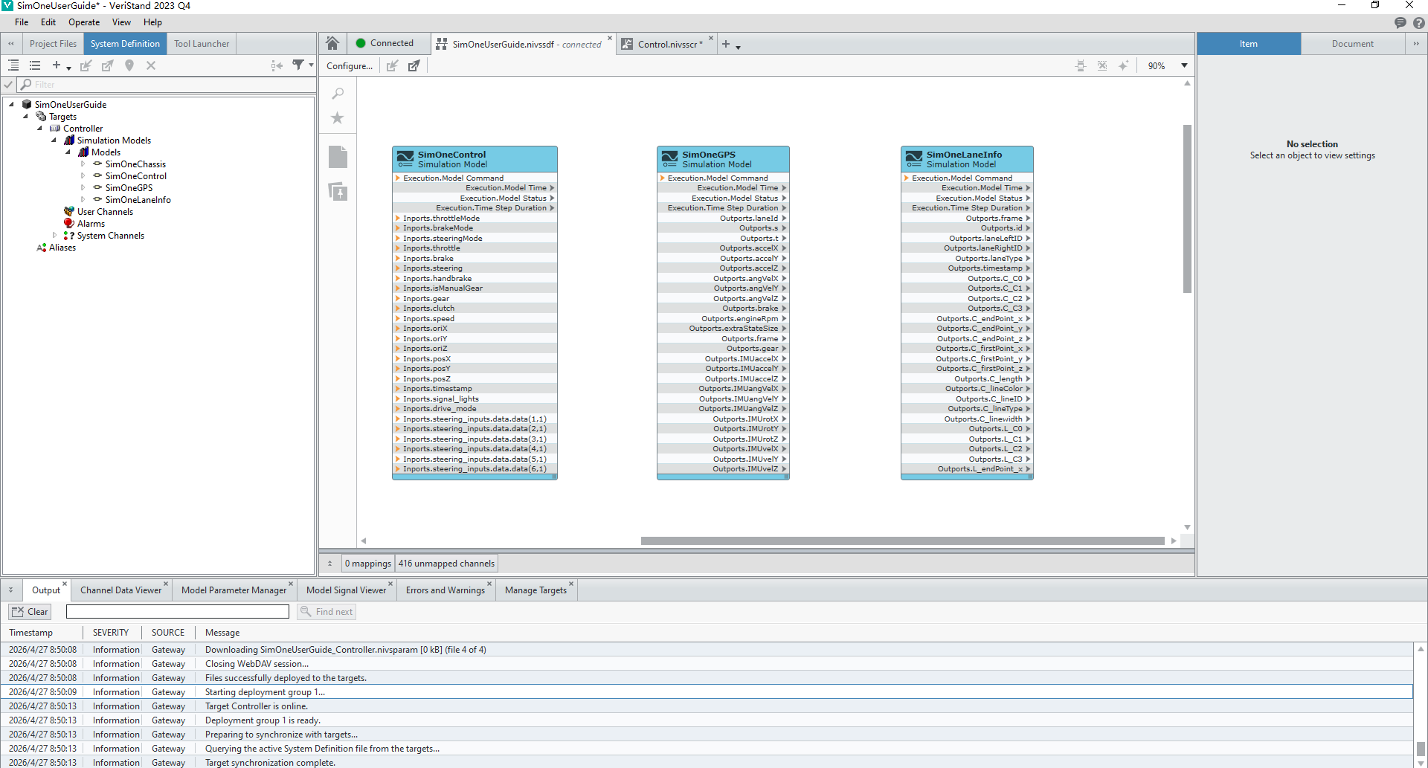This screenshot has height=768, width=1428.
Task: Toggle the filter apply checkmark
Action: tap(8, 84)
